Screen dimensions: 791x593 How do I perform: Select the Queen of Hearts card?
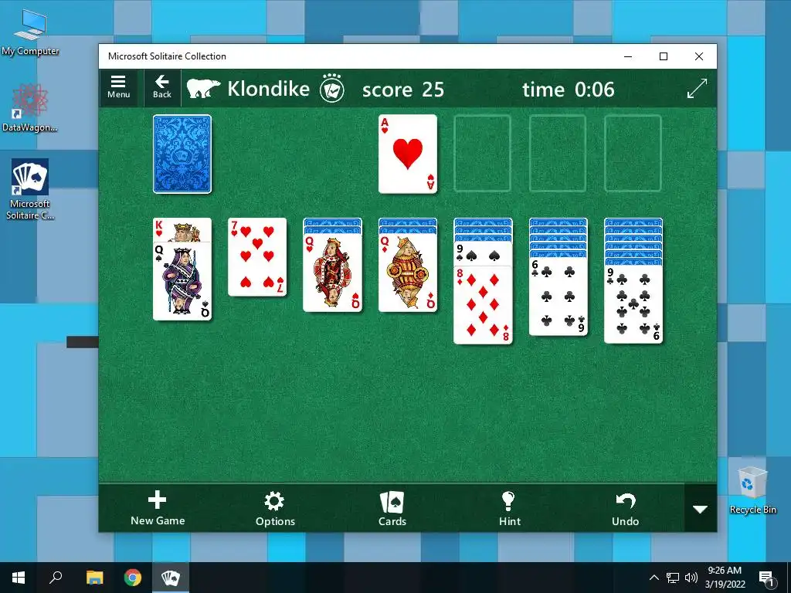[x=332, y=273]
